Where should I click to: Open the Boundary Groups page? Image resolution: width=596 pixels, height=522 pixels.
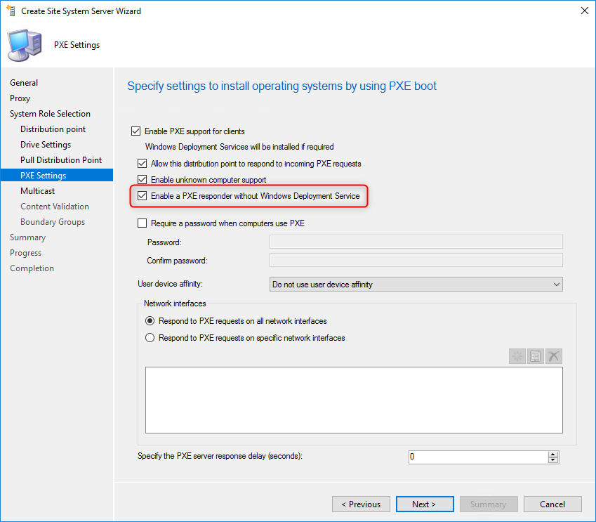pos(53,222)
